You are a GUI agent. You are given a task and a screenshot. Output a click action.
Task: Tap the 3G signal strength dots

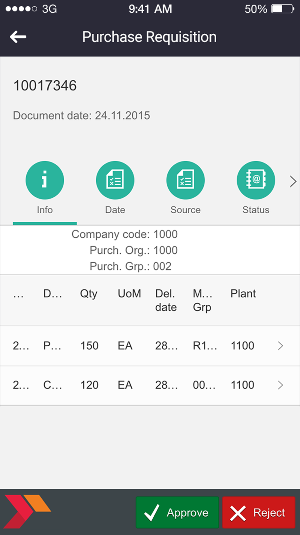point(21,9)
